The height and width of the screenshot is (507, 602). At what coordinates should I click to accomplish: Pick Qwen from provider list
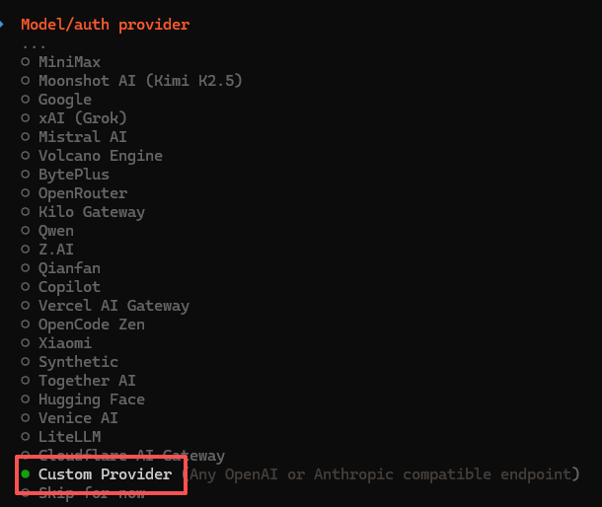coord(55,231)
